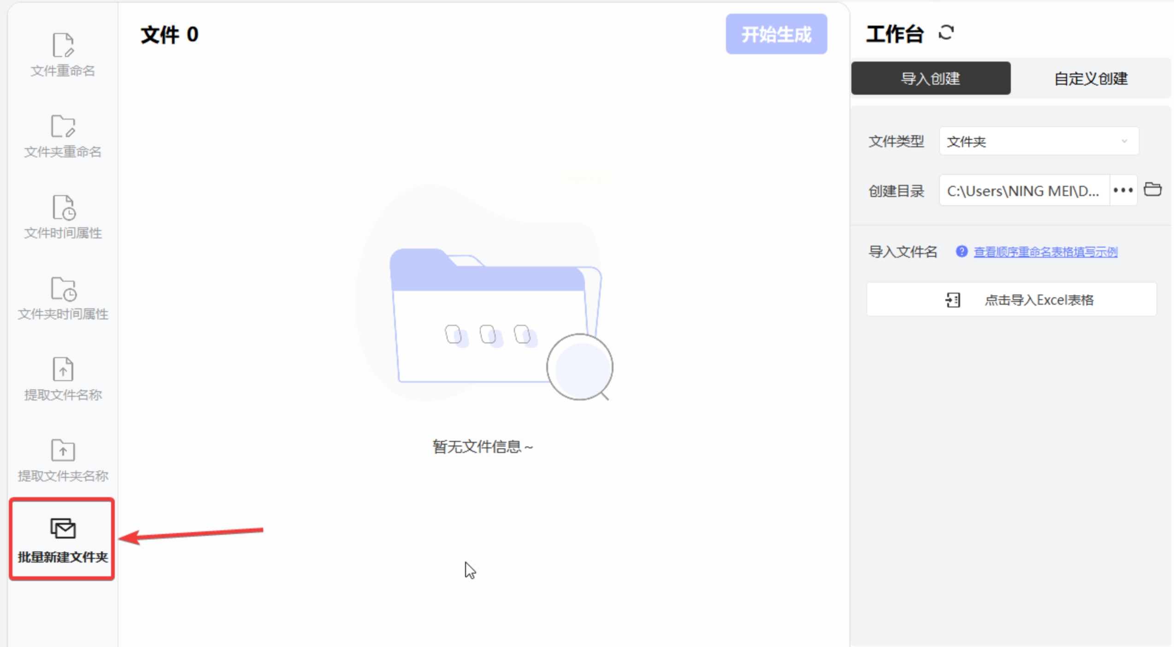Viewport: 1174px width, 647px height.
Task: Click the 开始生成 start button
Action: pyautogui.click(x=776, y=34)
